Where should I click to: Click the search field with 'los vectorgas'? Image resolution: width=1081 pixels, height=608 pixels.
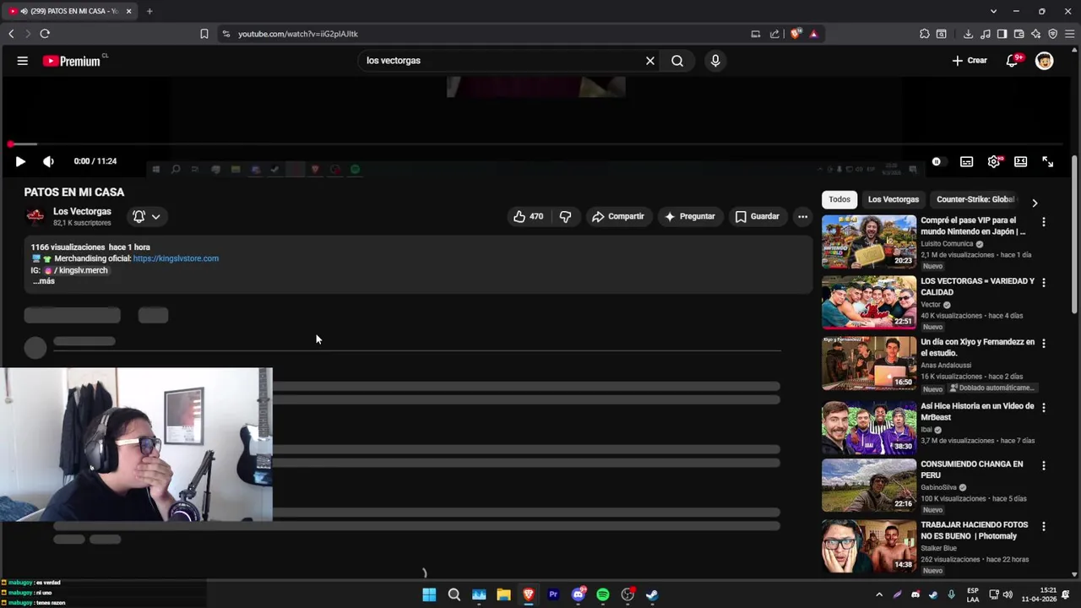tap(502, 61)
